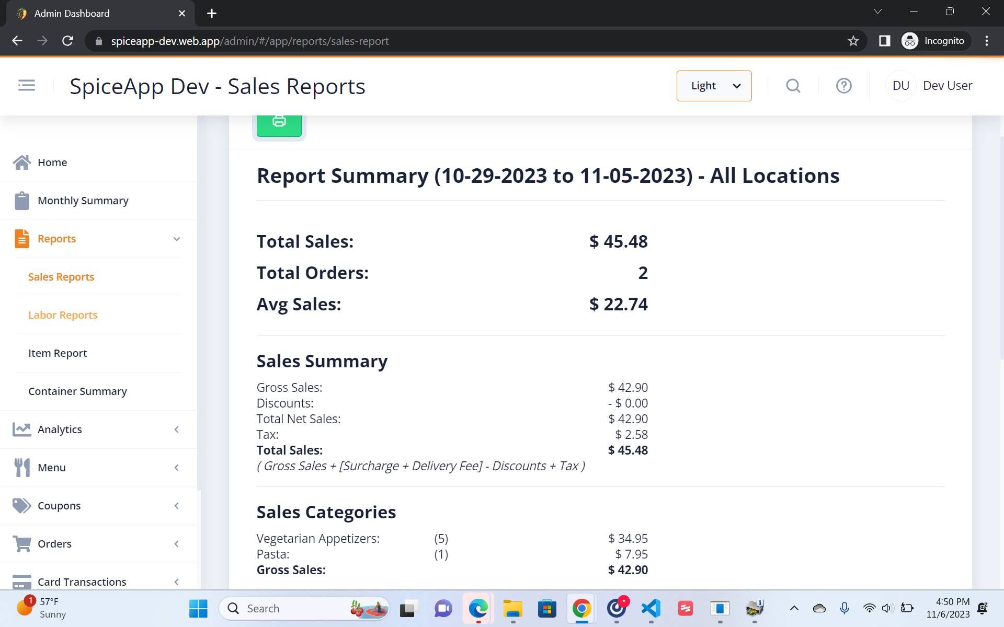Open Container Summary report
Image resolution: width=1004 pixels, height=627 pixels.
77,391
